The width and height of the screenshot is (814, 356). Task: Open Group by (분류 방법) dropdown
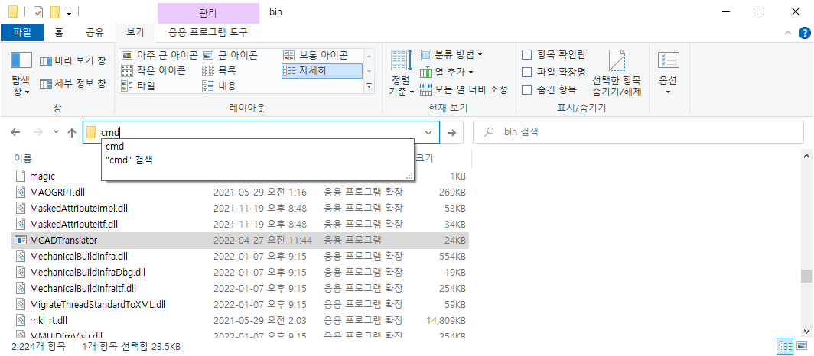[x=451, y=54]
